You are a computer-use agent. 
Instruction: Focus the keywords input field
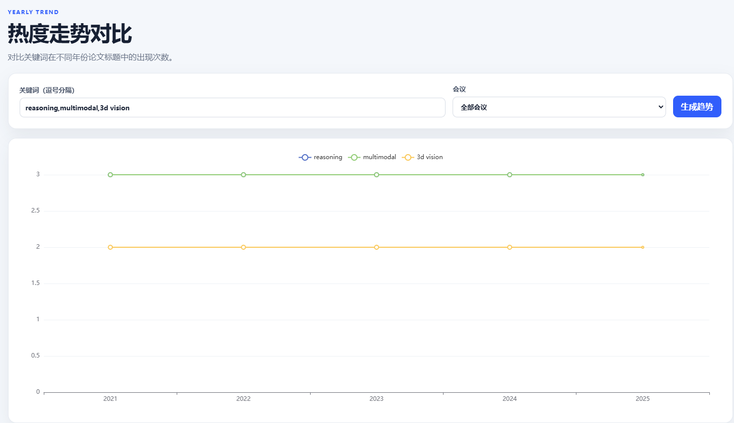pyautogui.click(x=232, y=108)
